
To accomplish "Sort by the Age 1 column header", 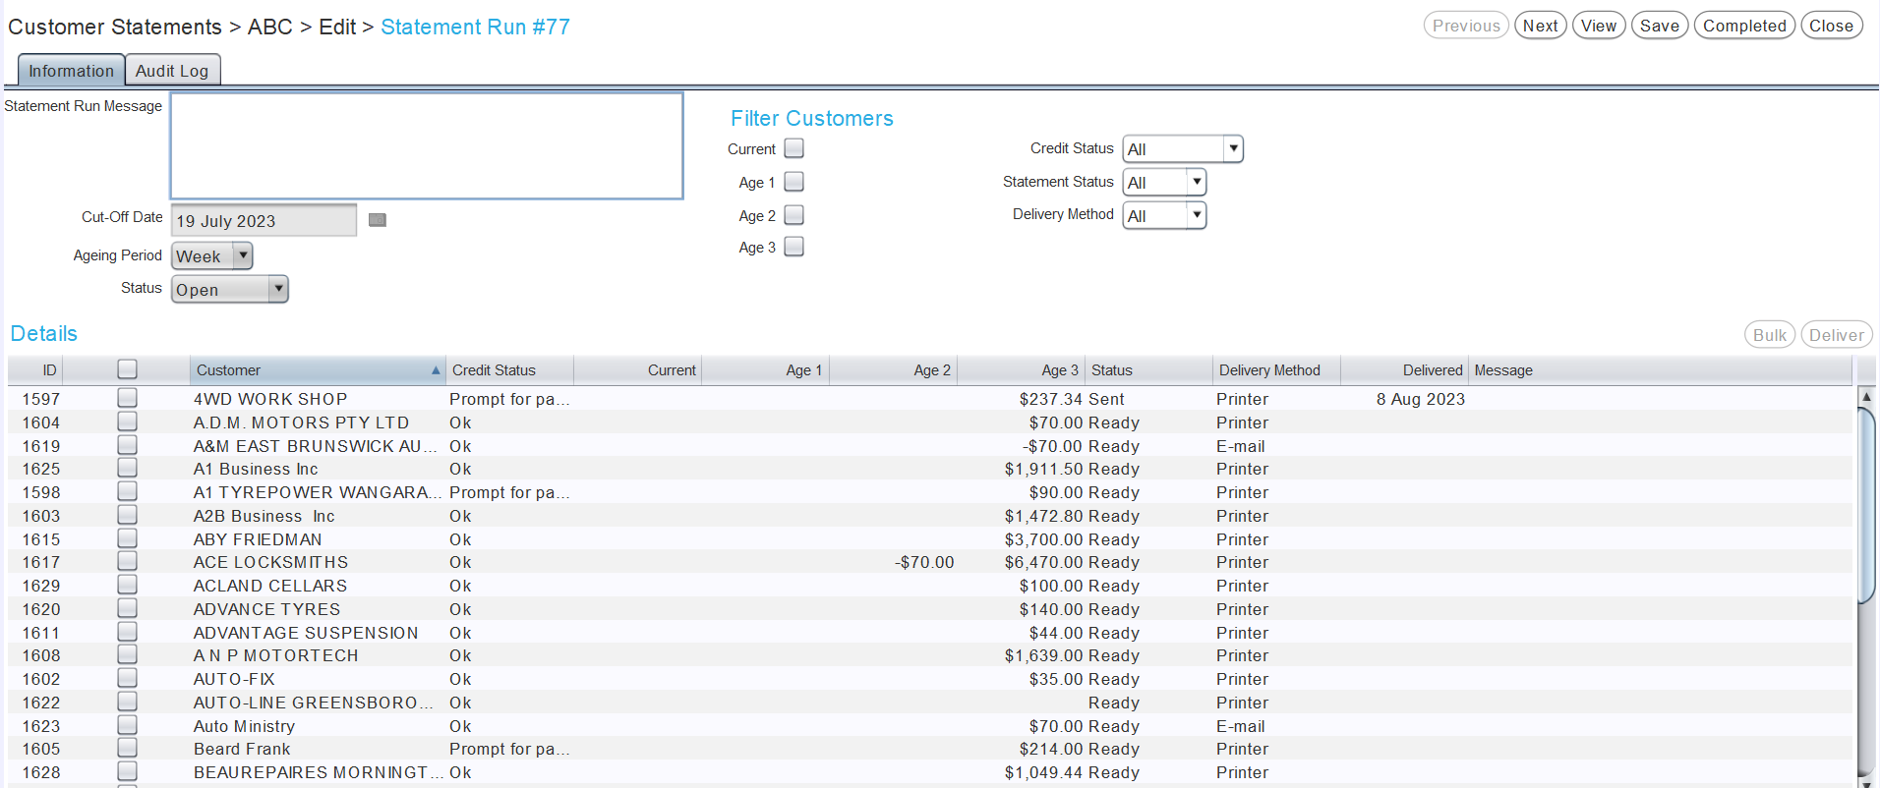I will click(x=765, y=370).
